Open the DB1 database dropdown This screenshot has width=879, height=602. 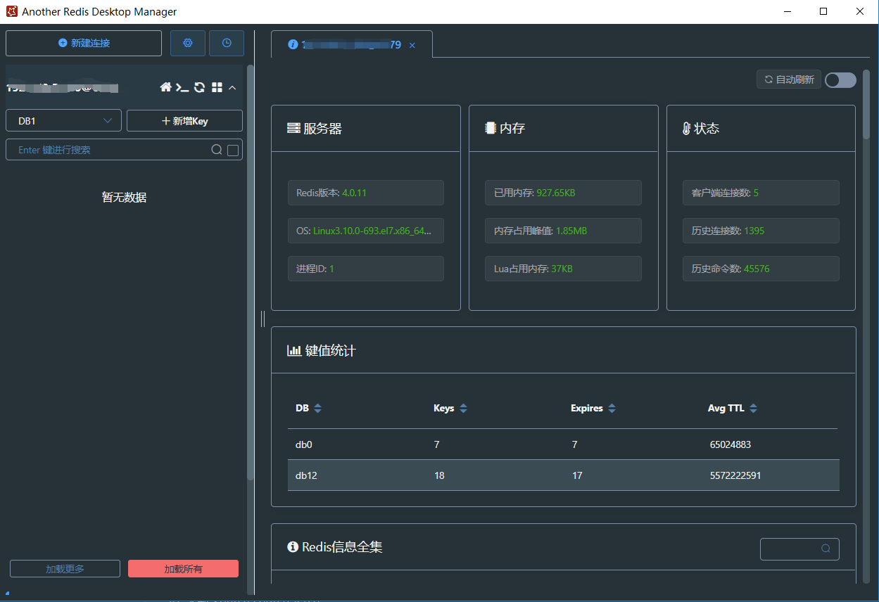click(64, 121)
